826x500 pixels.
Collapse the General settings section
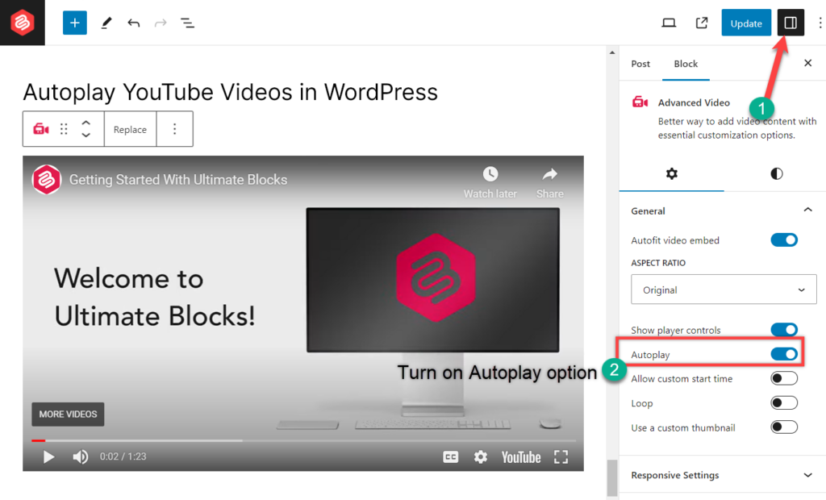click(x=807, y=209)
